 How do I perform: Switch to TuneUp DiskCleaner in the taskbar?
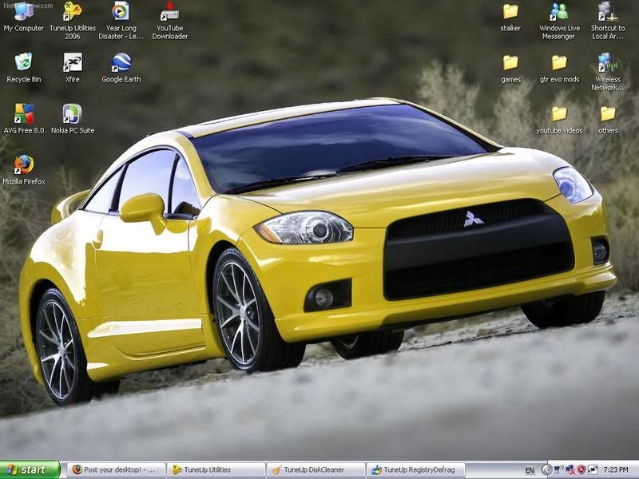tap(316, 470)
